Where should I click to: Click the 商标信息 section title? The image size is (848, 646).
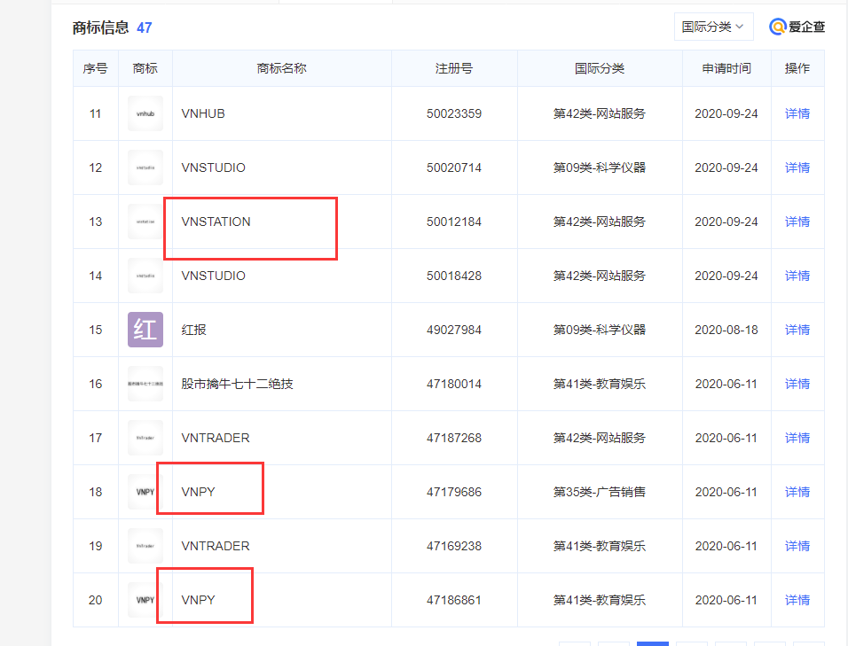100,27
